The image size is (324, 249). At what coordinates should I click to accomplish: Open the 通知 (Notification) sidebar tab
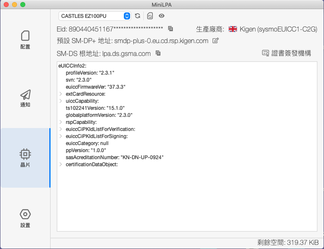tap(25, 98)
